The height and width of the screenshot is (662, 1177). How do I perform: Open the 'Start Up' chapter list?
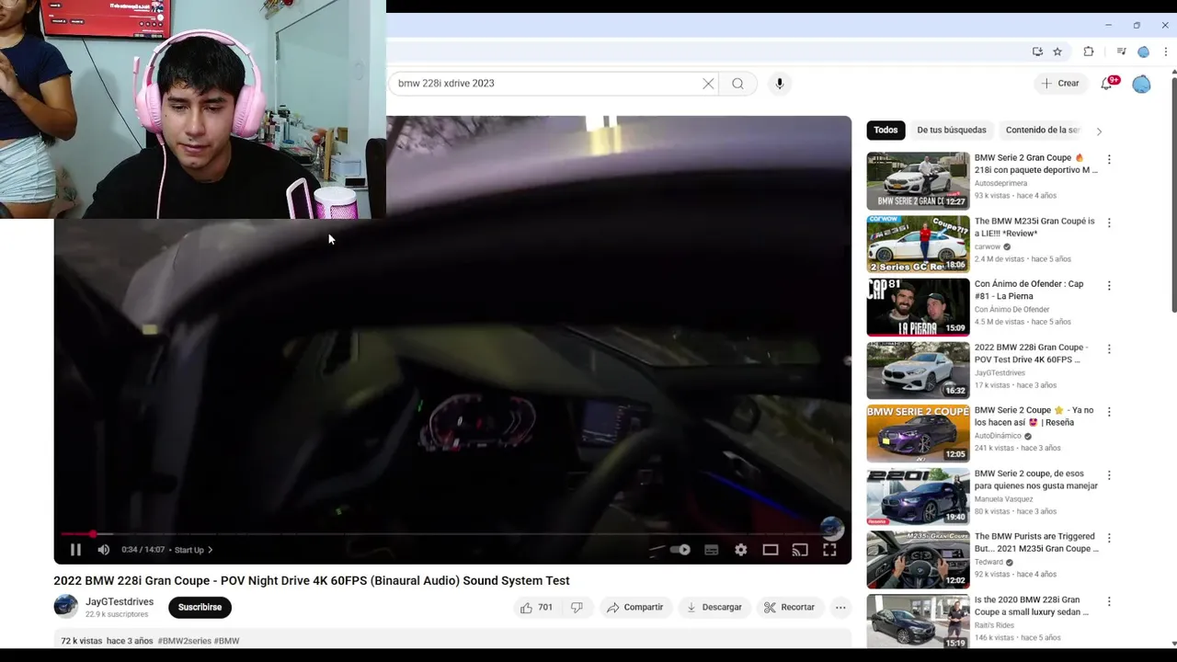pos(194,550)
